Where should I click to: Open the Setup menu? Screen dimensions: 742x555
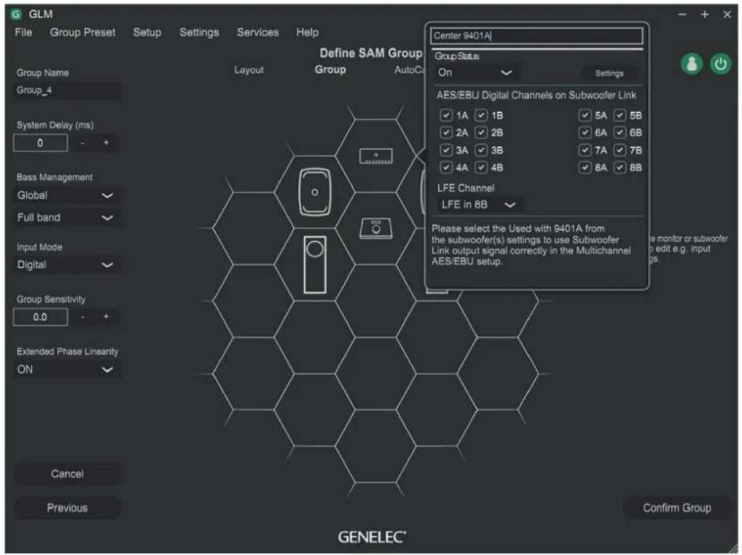coord(147,32)
